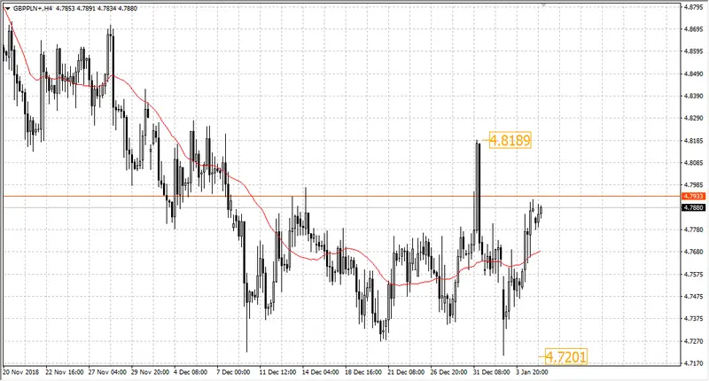Click the orange 4.7933 tag on price axis

(x=694, y=196)
